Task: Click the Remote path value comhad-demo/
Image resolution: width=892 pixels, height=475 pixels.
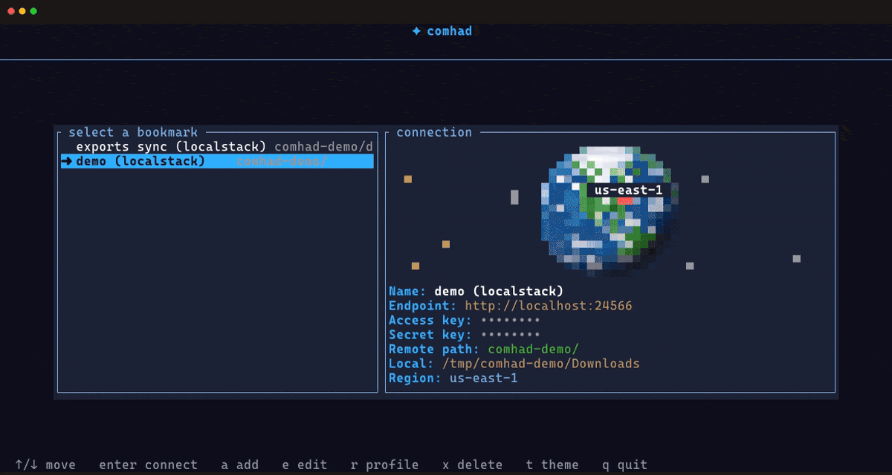Action: pyautogui.click(x=533, y=350)
